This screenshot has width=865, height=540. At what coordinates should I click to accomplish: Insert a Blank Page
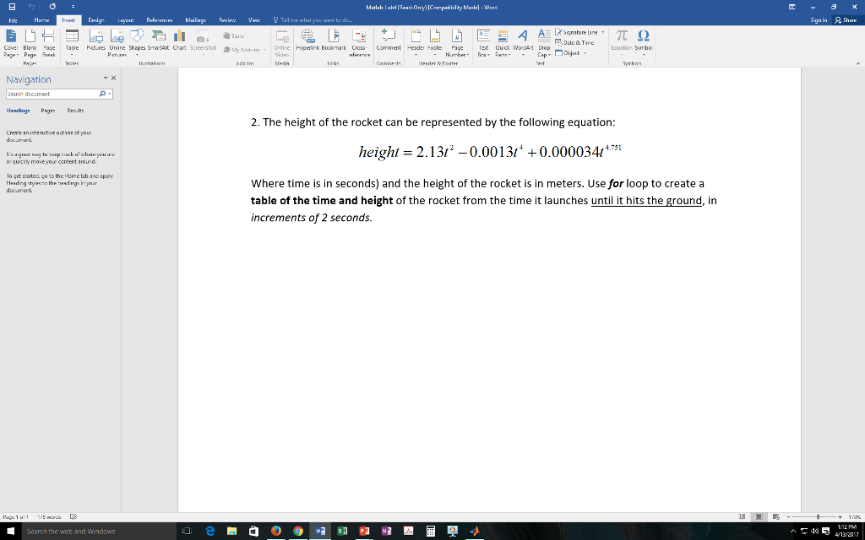[x=30, y=43]
